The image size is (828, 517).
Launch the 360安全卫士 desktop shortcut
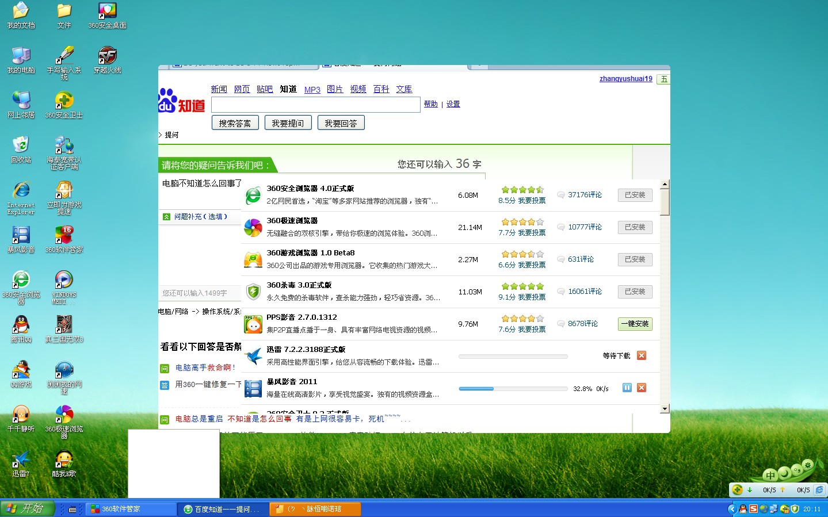[x=64, y=105]
